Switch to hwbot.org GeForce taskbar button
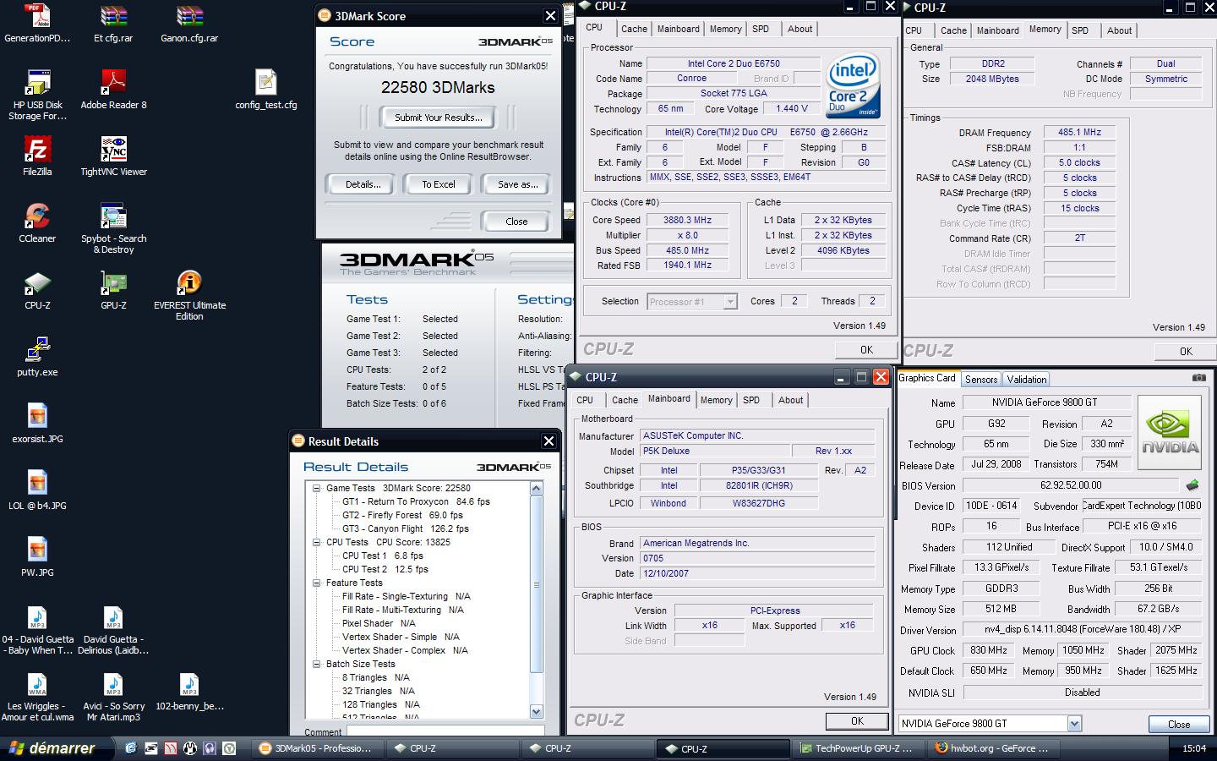Screen dimensions: 1217x761 [991, 748]
